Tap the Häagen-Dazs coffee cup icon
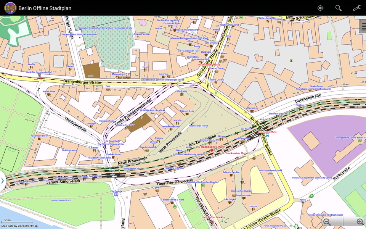This screenshot has height=229, width=366. (x=187, y=114)
